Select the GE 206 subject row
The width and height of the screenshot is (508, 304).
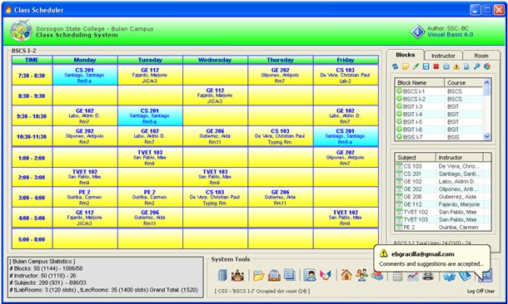[x=443, y=196]
